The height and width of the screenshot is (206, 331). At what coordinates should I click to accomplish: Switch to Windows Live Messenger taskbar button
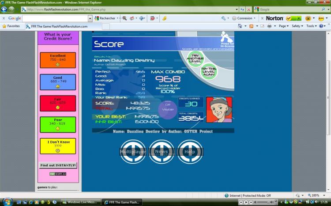(80, 202)
